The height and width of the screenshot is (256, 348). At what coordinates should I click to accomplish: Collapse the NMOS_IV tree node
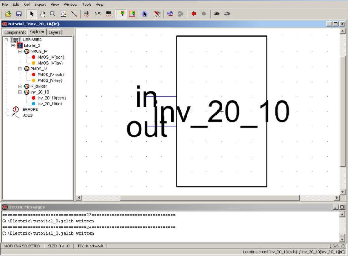20,51
